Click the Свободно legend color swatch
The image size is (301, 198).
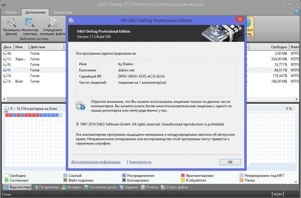[x=7, y=175]
